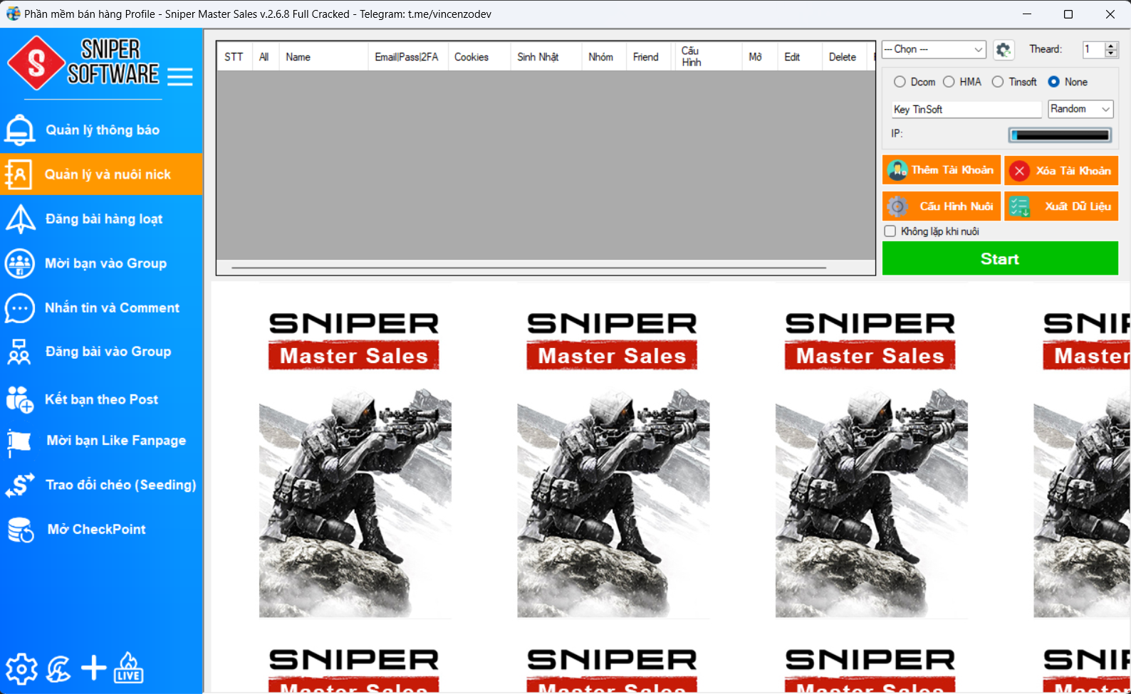The height and width of the screenshot is (694, 1131).
Task: Click the LIVE icon in sidebar footer
Action: (129, 668)
